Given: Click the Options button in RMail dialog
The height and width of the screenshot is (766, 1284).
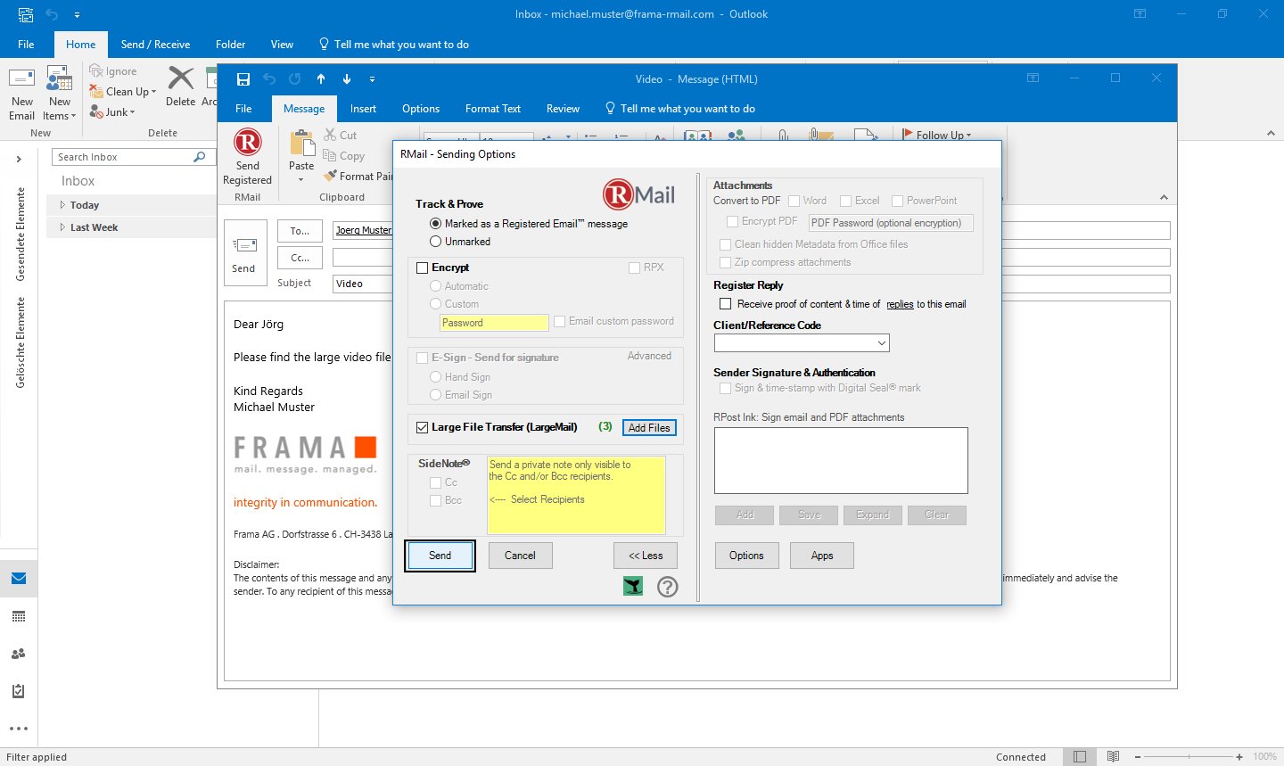Looking at the screenshot, I should pos(746,556).
